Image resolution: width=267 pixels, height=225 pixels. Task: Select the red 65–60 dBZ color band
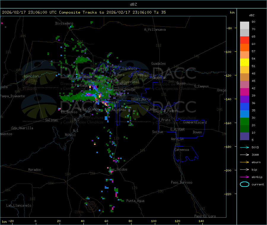point(244,40)
